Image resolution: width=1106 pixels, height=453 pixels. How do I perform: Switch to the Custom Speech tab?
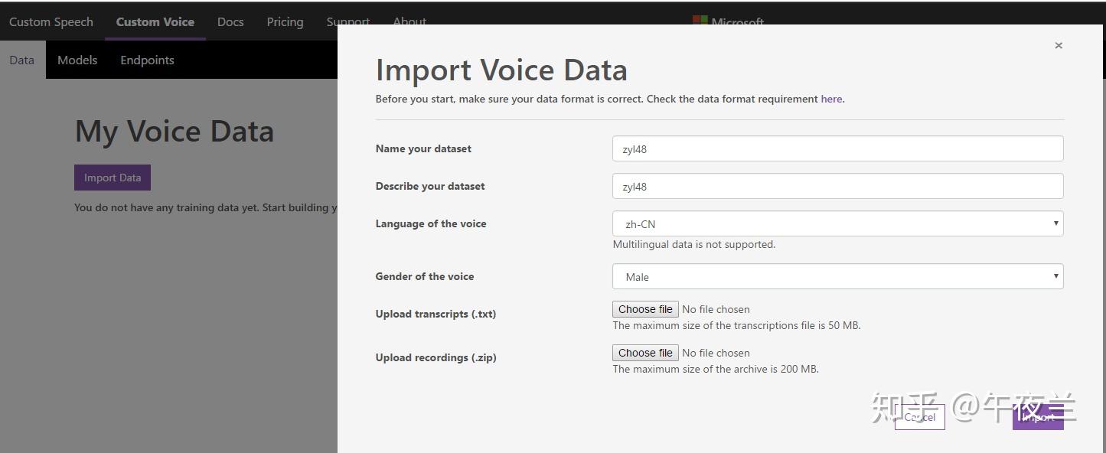coord(51,21)
